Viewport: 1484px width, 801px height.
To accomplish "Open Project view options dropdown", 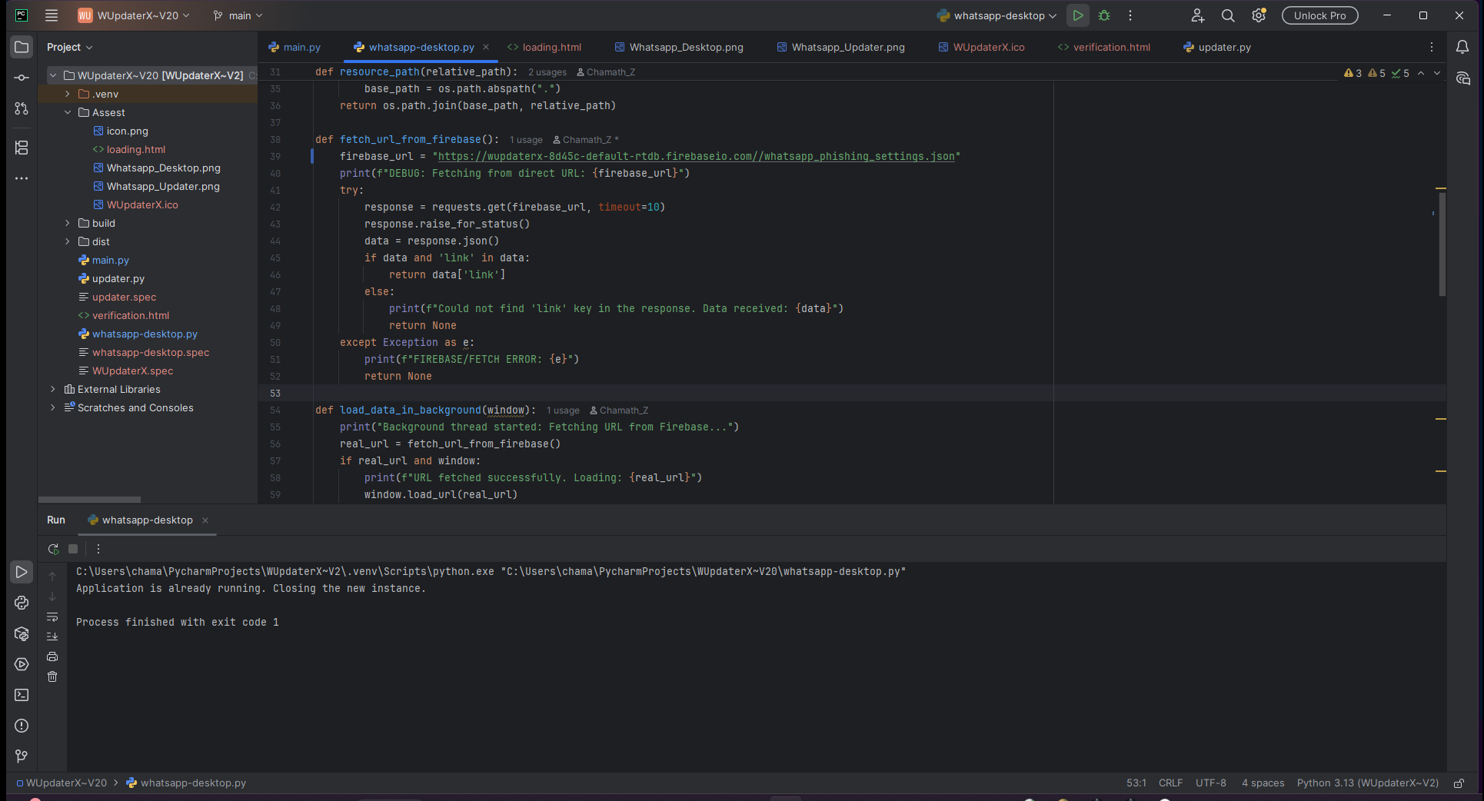I will [69, 47].
